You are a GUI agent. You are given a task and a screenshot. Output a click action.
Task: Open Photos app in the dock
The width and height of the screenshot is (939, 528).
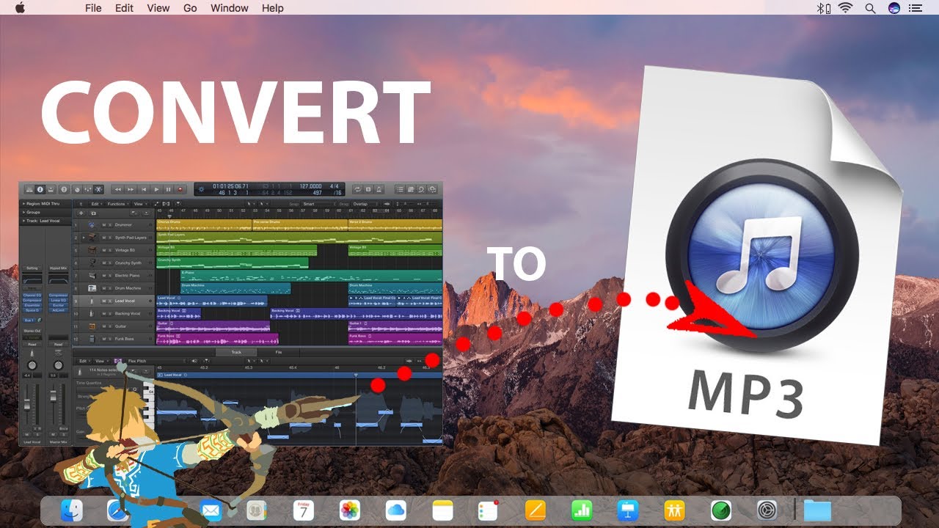(x=349, y=510)
